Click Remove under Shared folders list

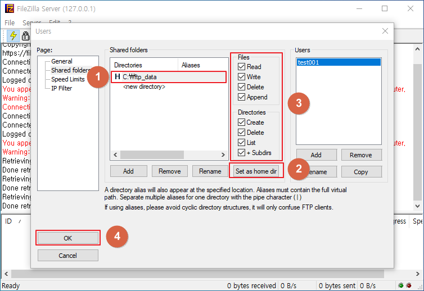170,171
